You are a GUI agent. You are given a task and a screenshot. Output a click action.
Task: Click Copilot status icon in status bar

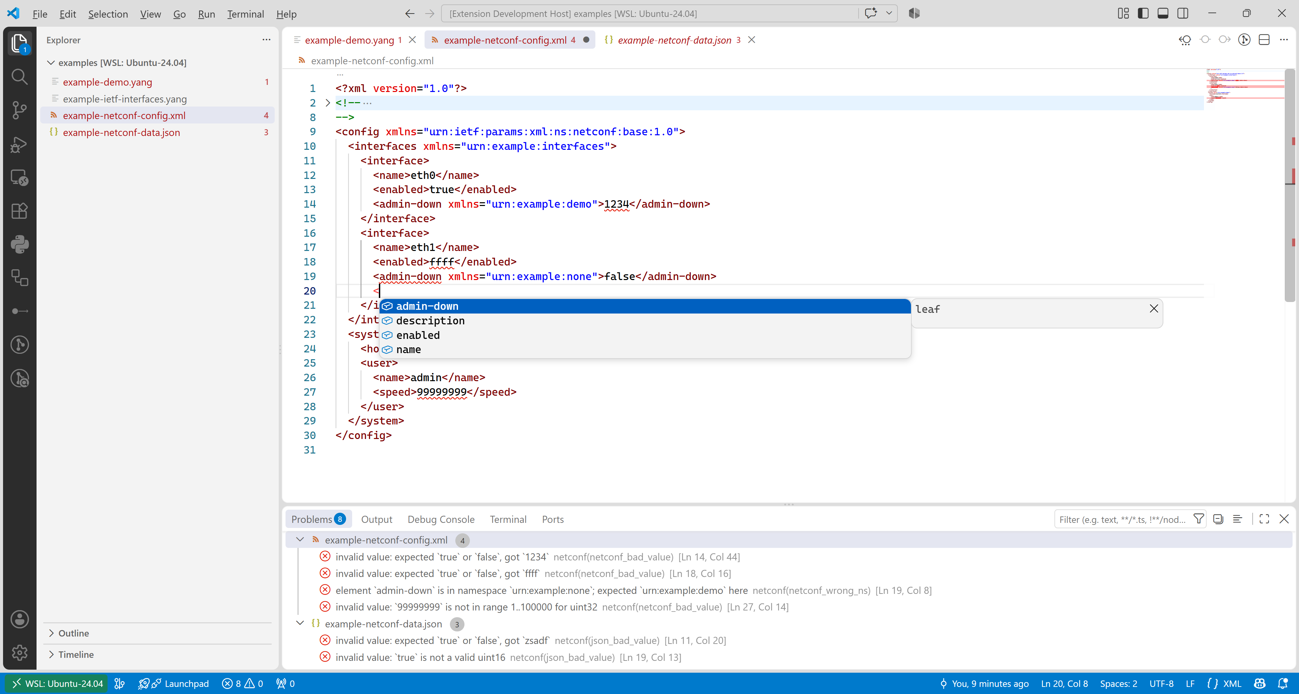tap(1260, 684)
